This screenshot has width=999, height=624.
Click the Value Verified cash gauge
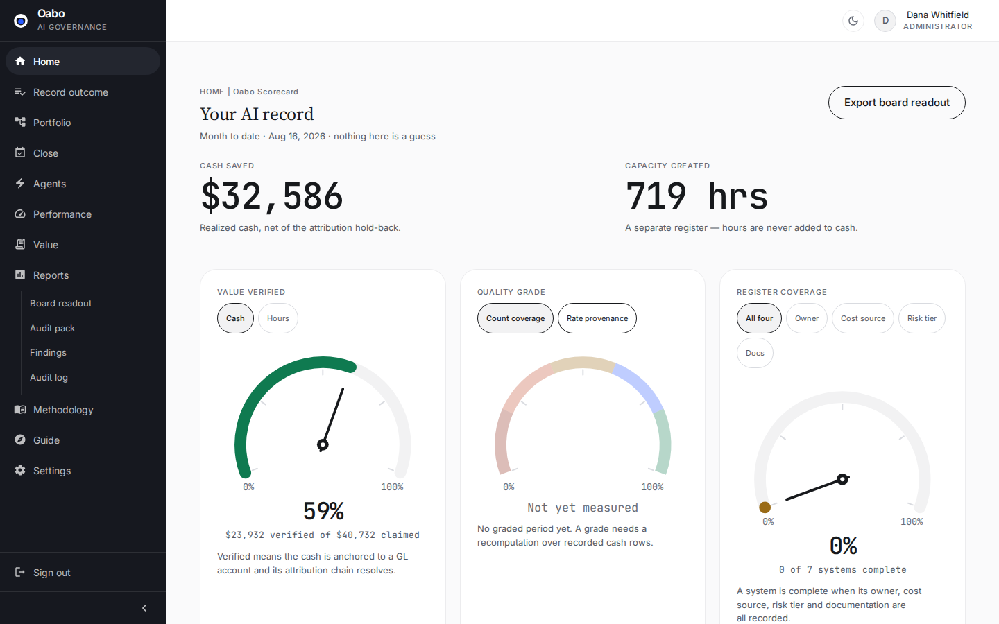pos(323,417)
